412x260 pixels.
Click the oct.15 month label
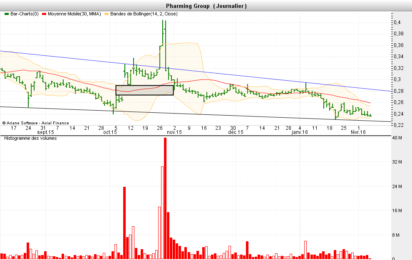point(110,132)
